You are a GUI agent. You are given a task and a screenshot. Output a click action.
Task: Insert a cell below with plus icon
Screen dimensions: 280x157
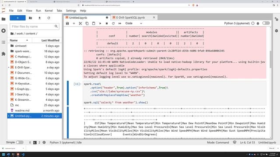pos(74,23)
